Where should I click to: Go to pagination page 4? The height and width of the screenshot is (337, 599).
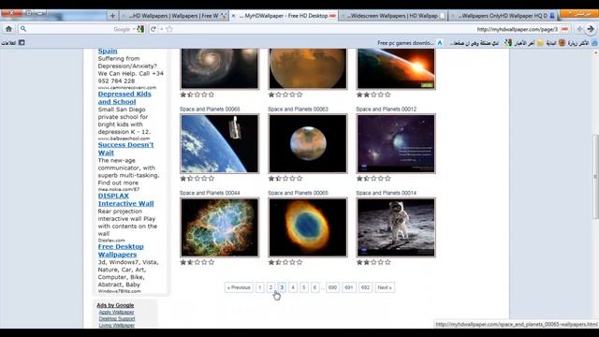(x=293, y=287)
